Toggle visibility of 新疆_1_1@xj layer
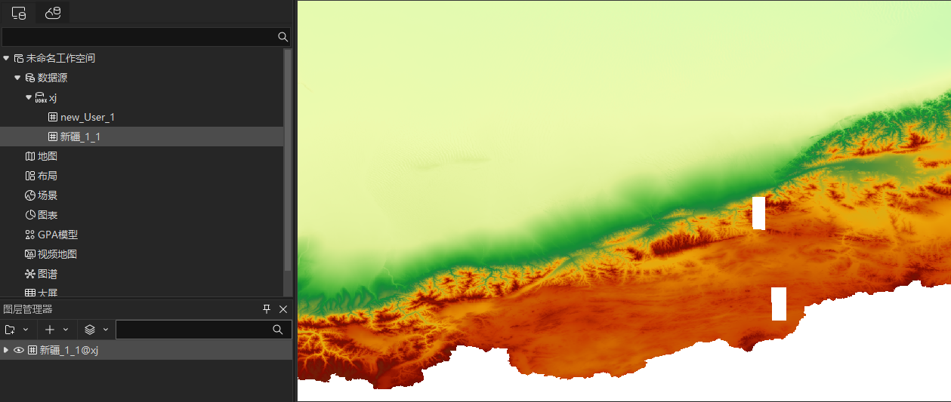 (x=19, y=350)
